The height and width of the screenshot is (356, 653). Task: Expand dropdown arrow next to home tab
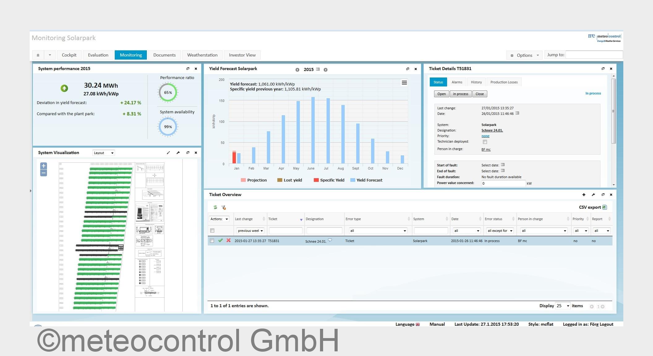(x=50, y=55)
